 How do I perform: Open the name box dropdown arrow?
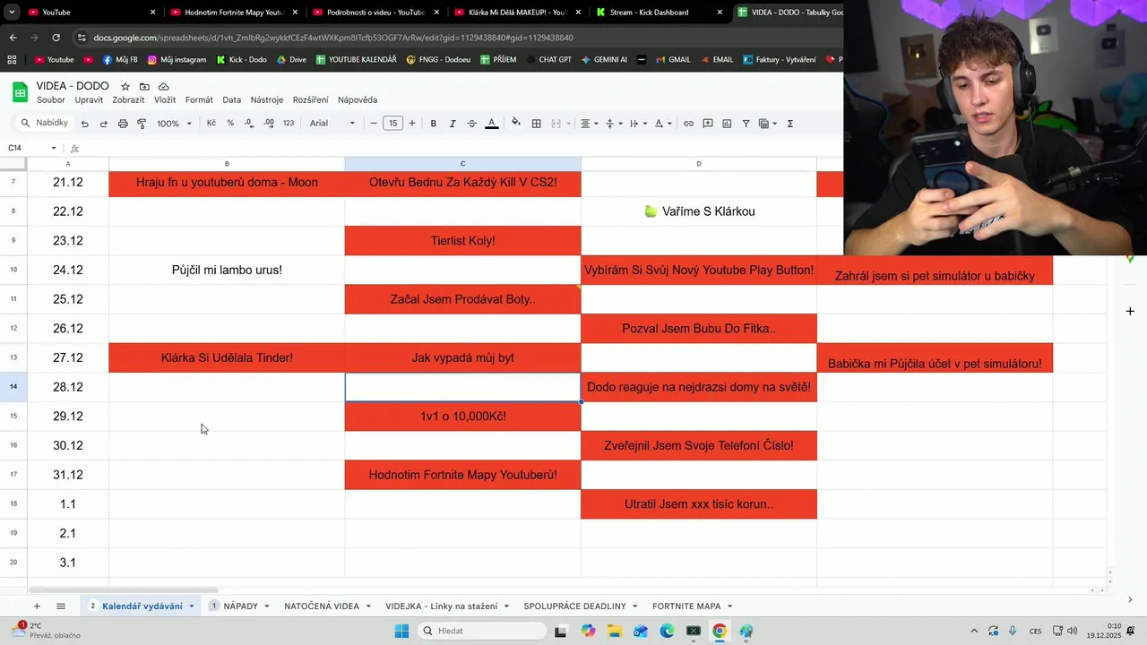pos(54,148)
